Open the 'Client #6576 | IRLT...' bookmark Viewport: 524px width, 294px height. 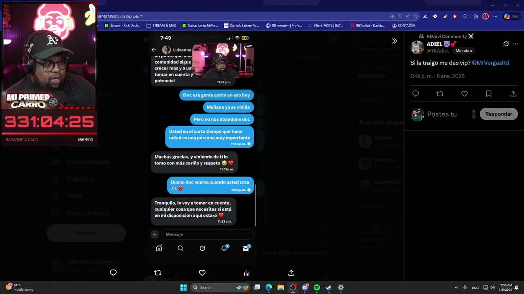pyautogui.click(x=325, y=25)
